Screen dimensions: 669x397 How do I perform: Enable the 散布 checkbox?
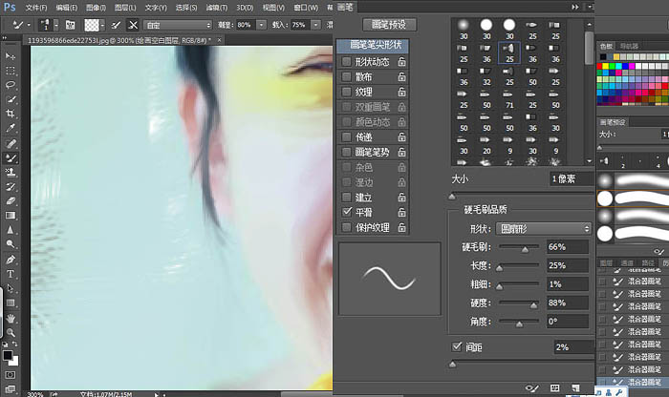tap(346, 76)
